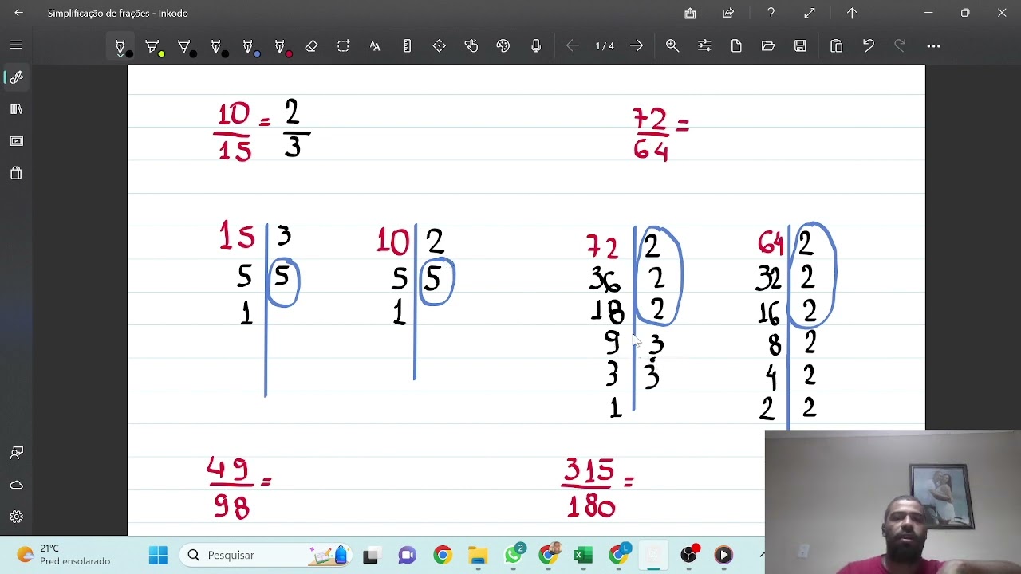Open the zoom magnifier tool
The width and height of the screenshot is (1021, 574).
pyautogui.click(x=672, y=46)
